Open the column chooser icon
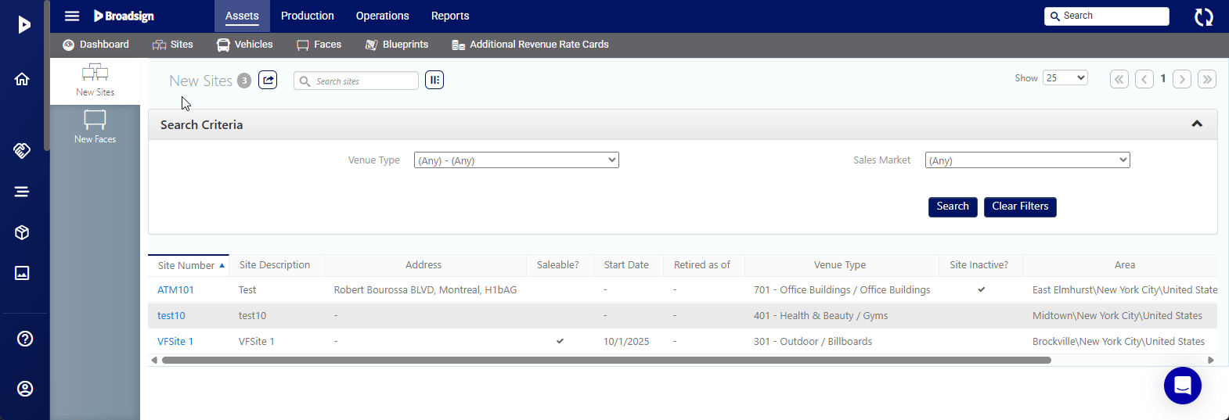 (434, 80)
